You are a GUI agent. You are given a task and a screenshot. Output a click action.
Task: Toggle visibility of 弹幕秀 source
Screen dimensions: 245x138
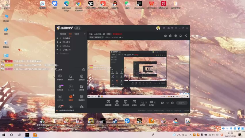pos(57,38)
